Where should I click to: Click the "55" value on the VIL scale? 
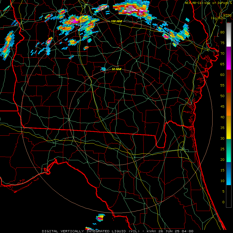click(222, 85)
